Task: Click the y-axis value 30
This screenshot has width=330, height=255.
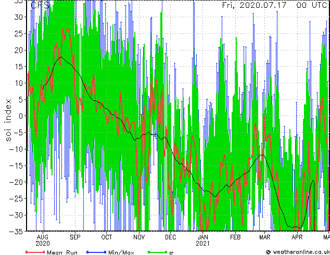Action: (x=18, y=17)
